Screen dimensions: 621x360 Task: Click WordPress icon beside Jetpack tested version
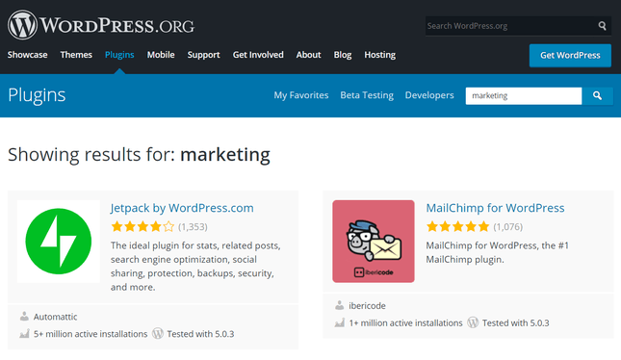(158, 333)
